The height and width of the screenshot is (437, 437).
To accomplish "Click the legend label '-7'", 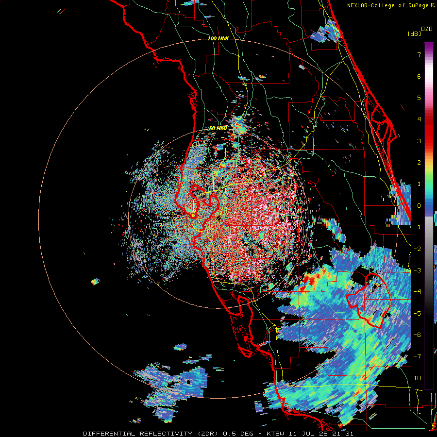I will (x=417, y=356).
